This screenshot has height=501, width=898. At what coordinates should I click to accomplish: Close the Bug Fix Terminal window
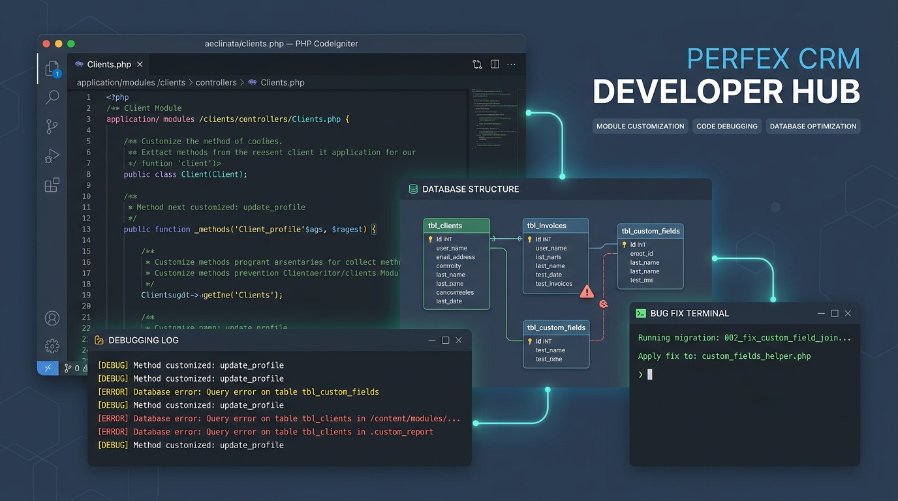pyautogui.click(x=848, y=314)
